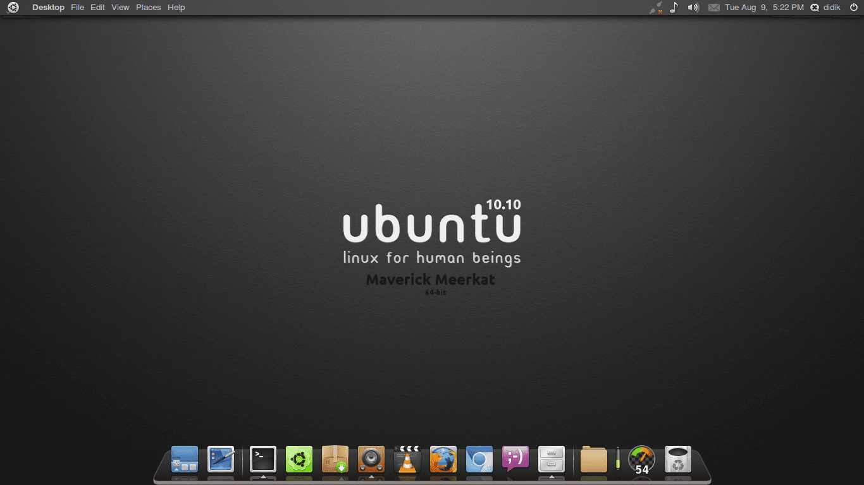Open the trash bin at the dock's right end
The image size is (864, 485).
tap(677, 460)
